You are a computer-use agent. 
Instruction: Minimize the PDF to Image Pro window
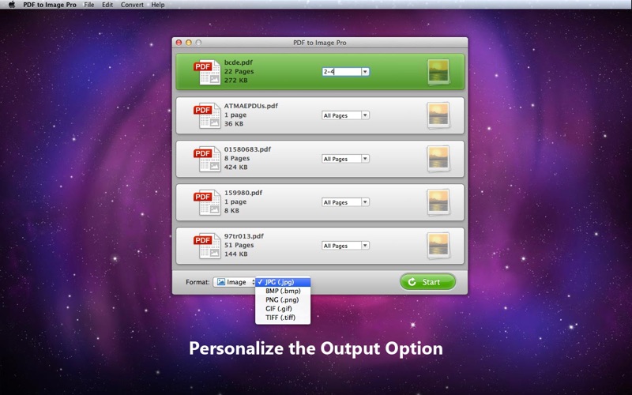click(189, 43)
